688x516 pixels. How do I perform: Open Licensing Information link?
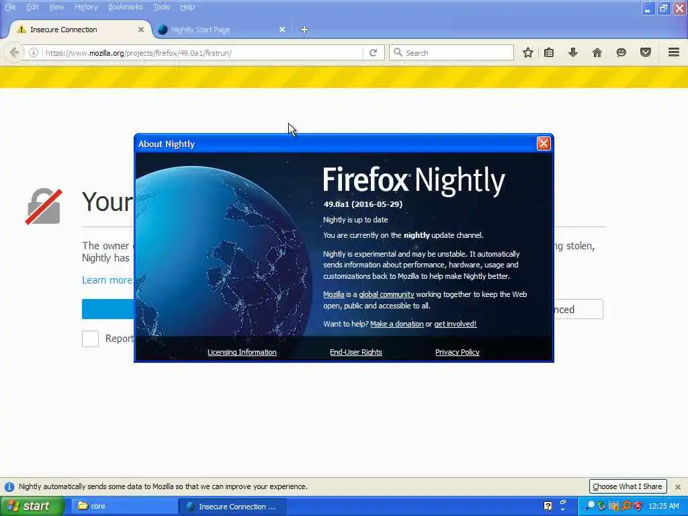pyautogui.click(x=242, y=352)
